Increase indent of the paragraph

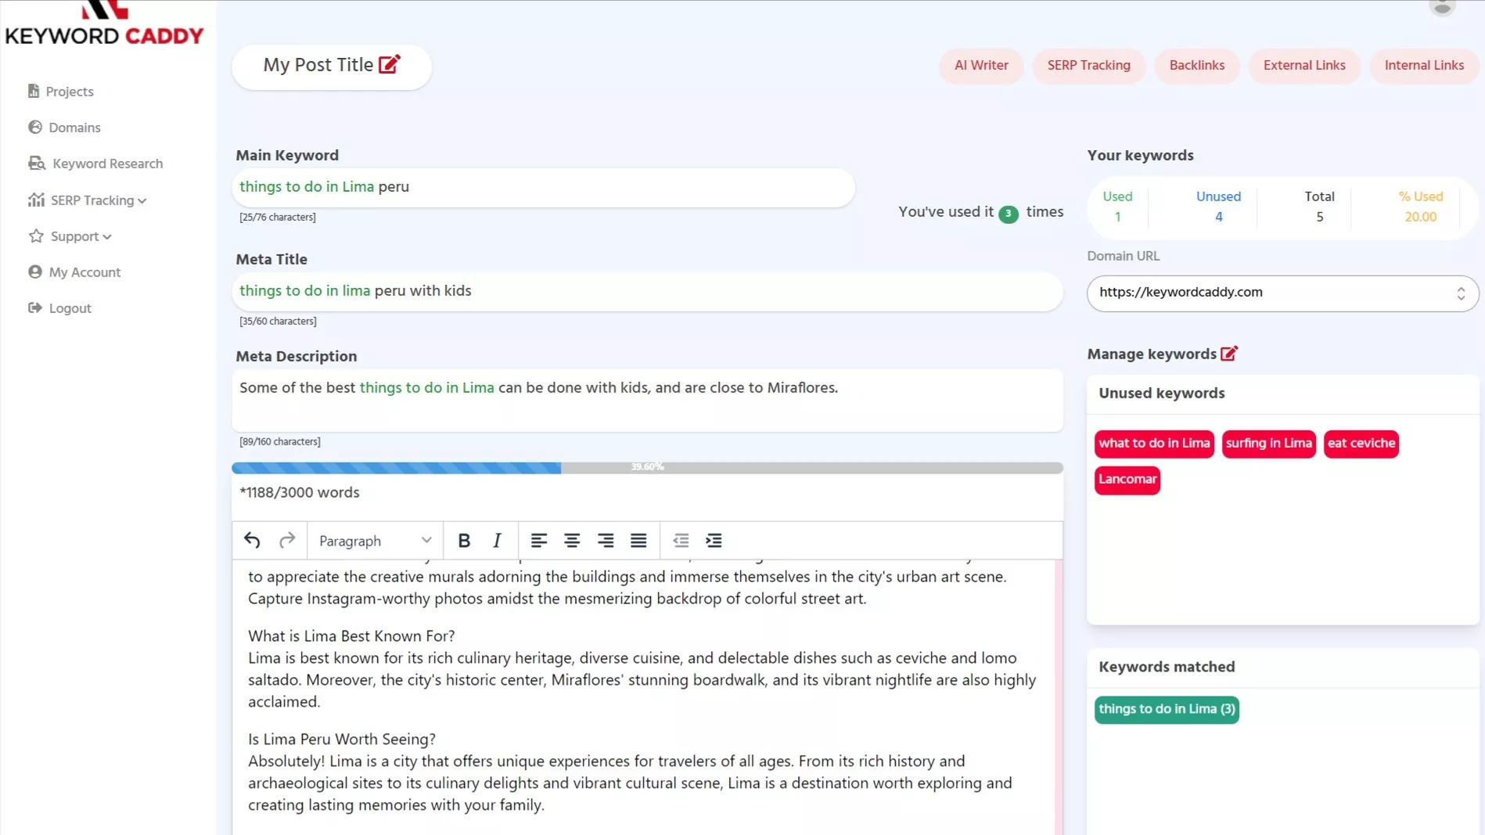point(714,540)
